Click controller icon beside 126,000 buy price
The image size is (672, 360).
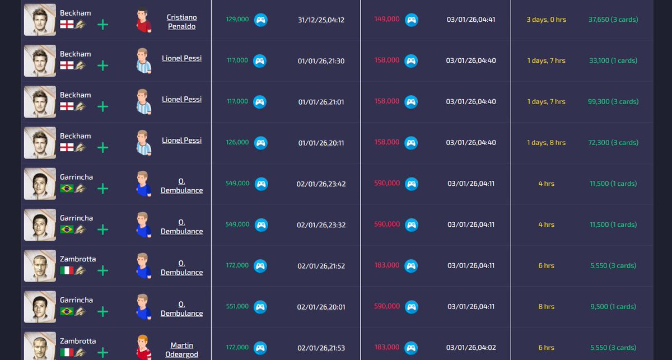(x=260, y=143)
